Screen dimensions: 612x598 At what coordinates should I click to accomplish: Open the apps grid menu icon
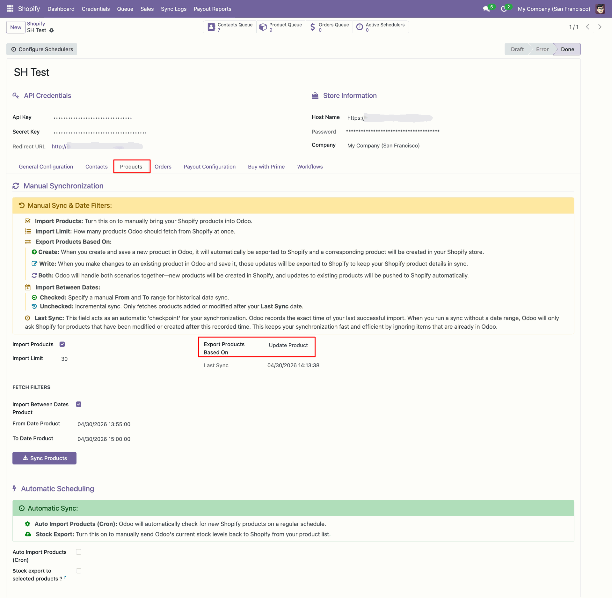click(x=10, y=9)
